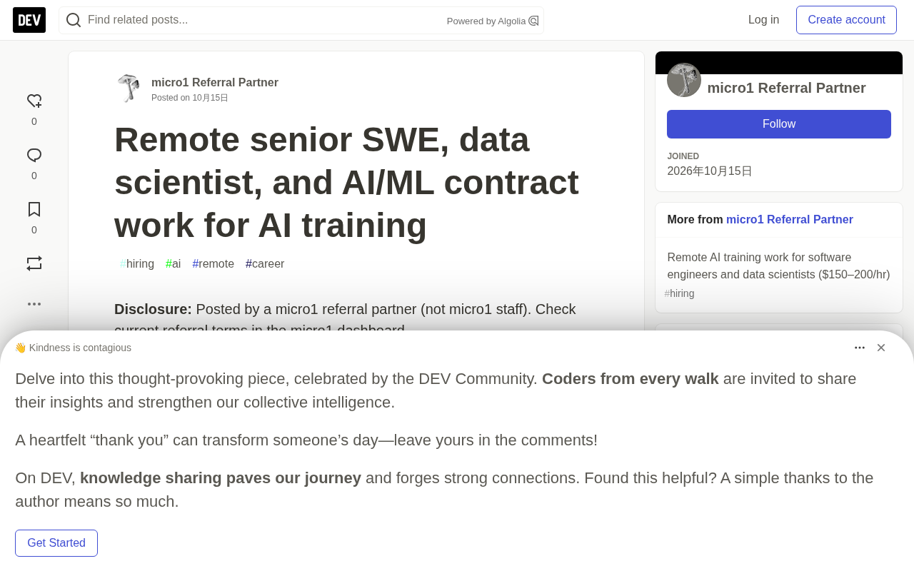This screenshot has height=571, width=914.
Task: Open the sidebar profile avatar image
Action: [684, 80]
